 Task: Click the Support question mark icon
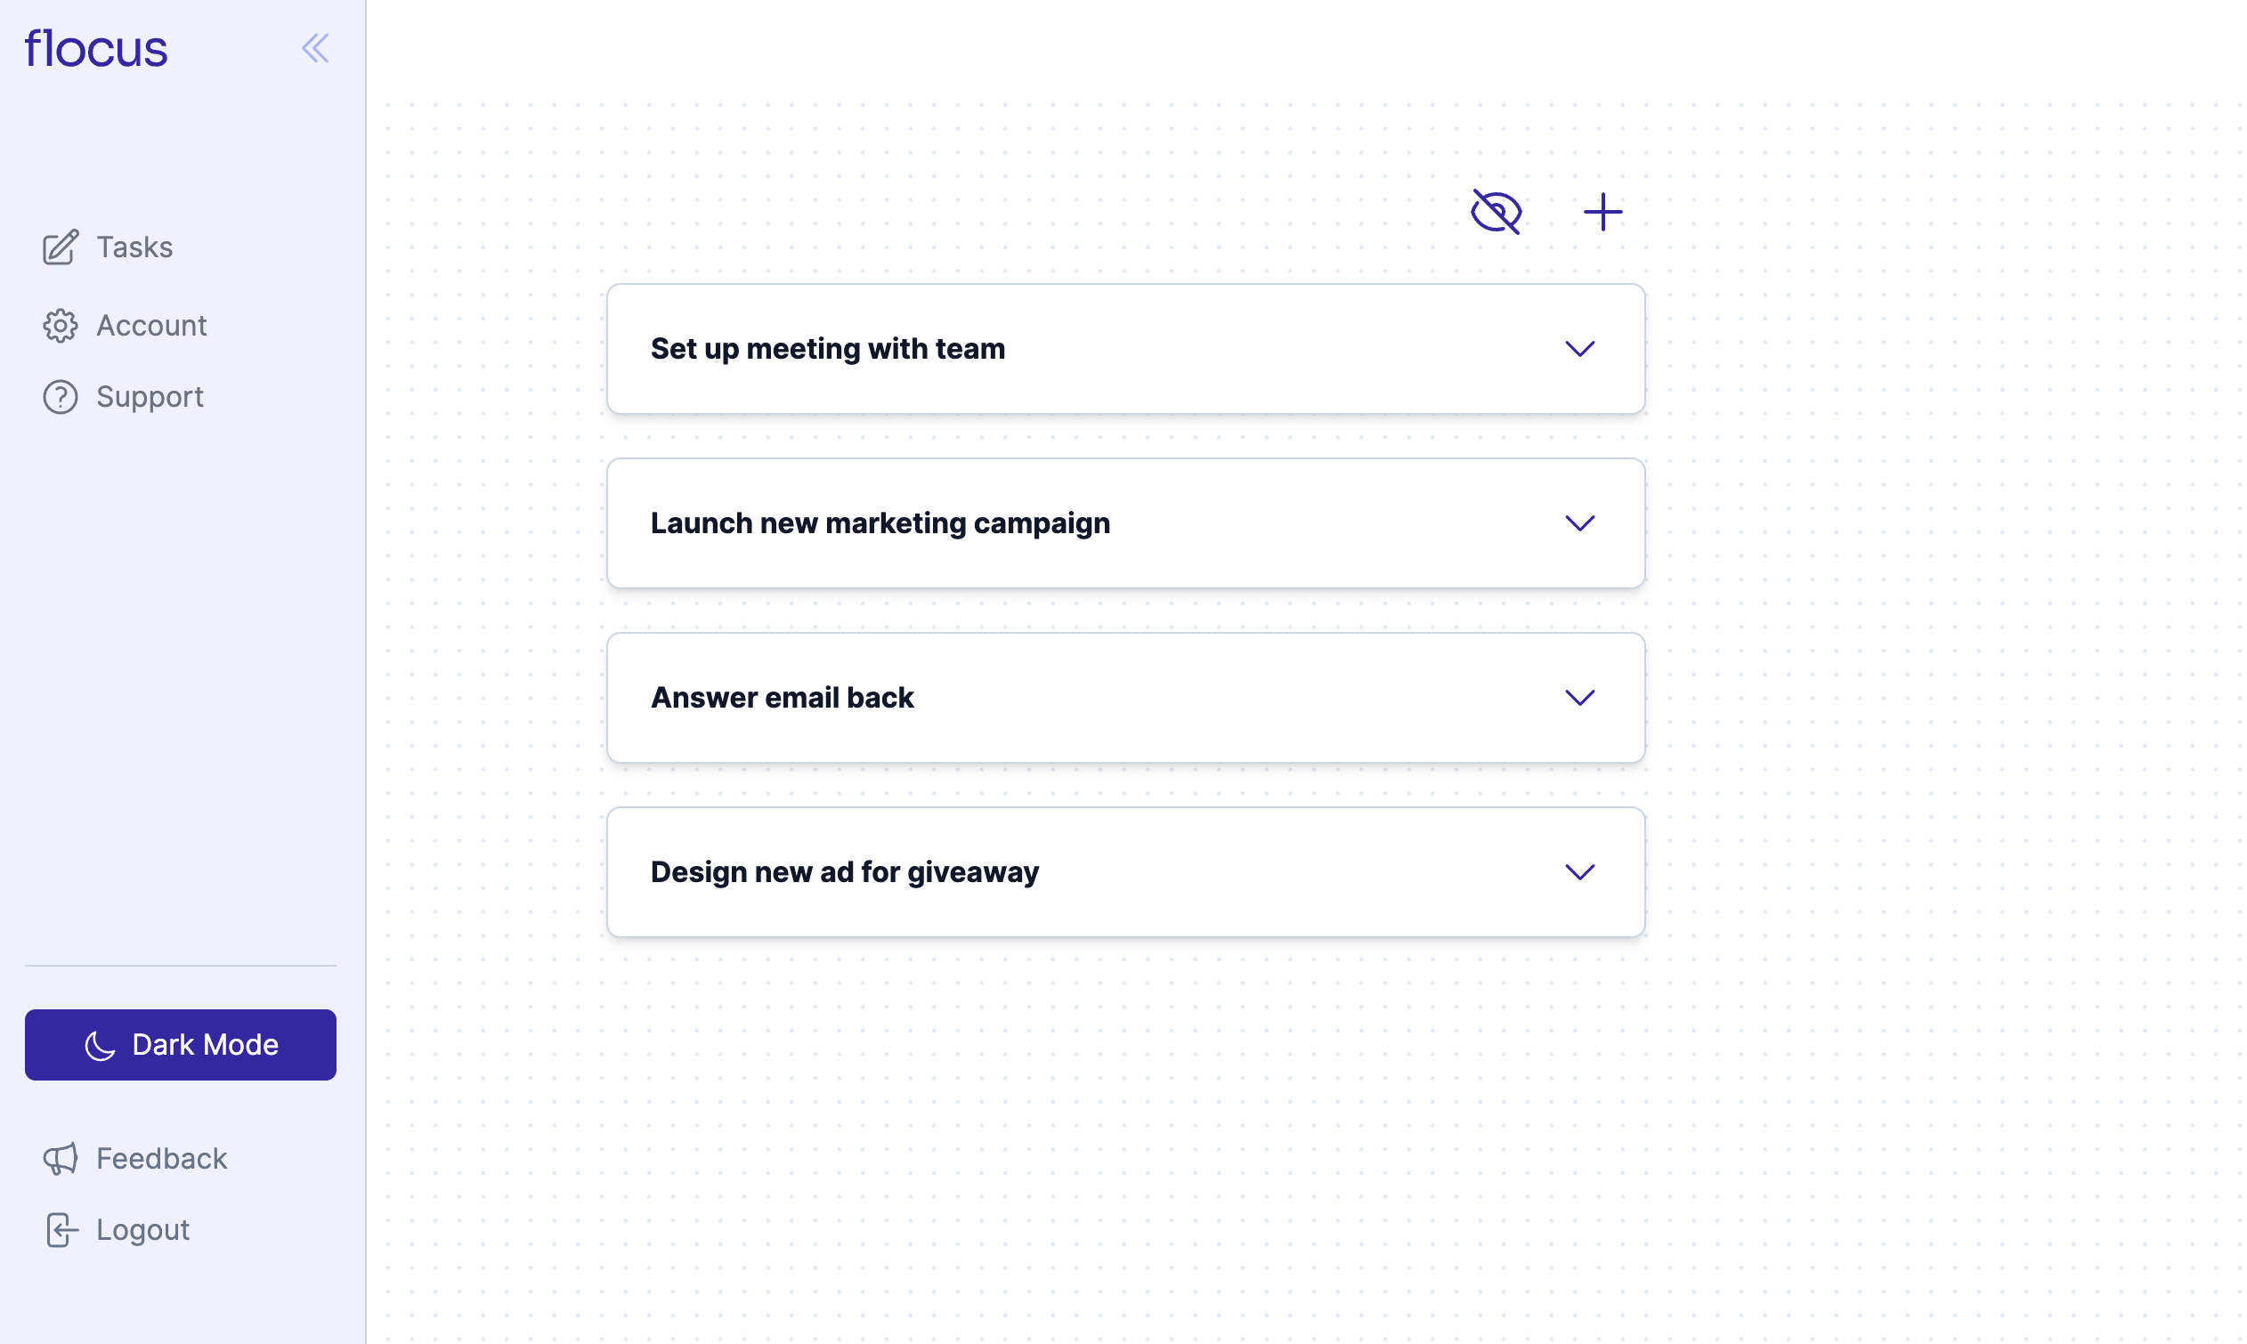click(x=61, y=397)
